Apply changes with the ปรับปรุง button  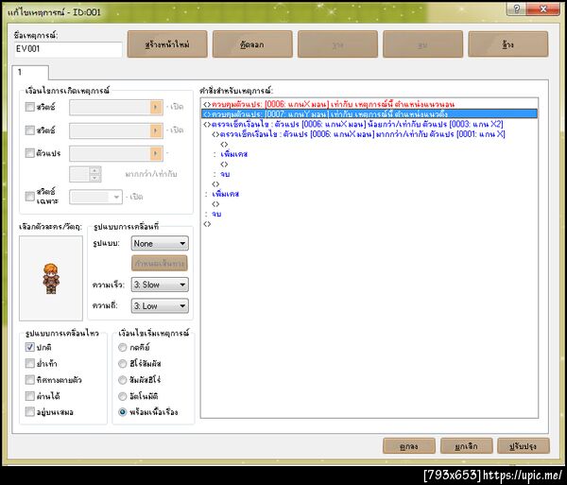tap(524, 446)
